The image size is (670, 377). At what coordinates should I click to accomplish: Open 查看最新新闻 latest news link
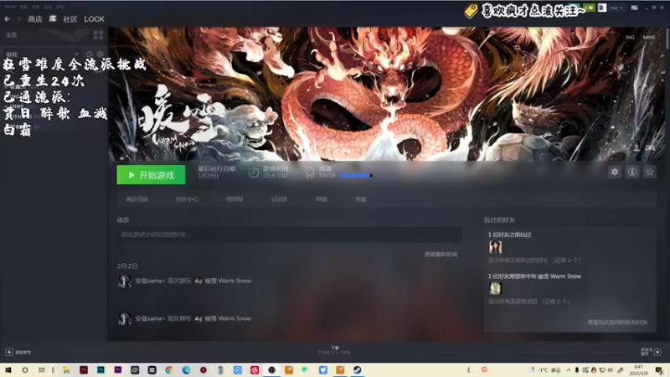point(441,255)
